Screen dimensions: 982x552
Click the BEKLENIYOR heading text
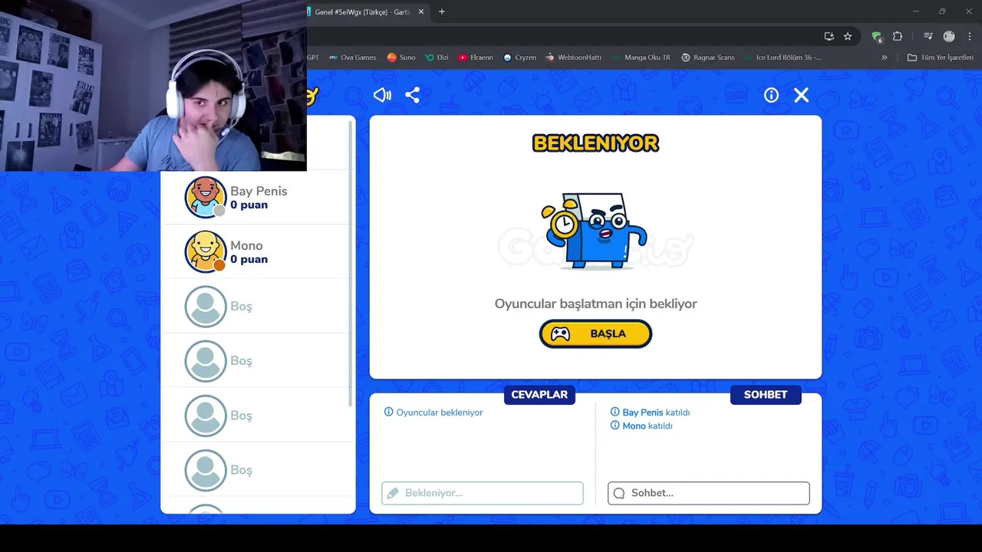click(595, 143)
